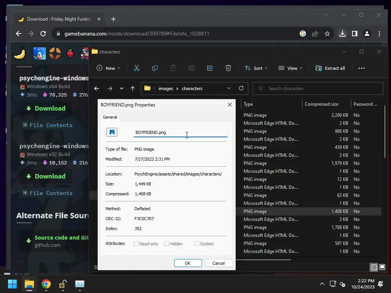This screenshot has width=391, height=293.
Task: Select the 1,408 KB PNG image row
Action: click(309, 211)
